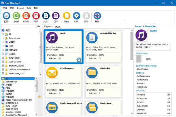Expand the 计算机 tree node

pyautogui.click(x=3, y=42)
